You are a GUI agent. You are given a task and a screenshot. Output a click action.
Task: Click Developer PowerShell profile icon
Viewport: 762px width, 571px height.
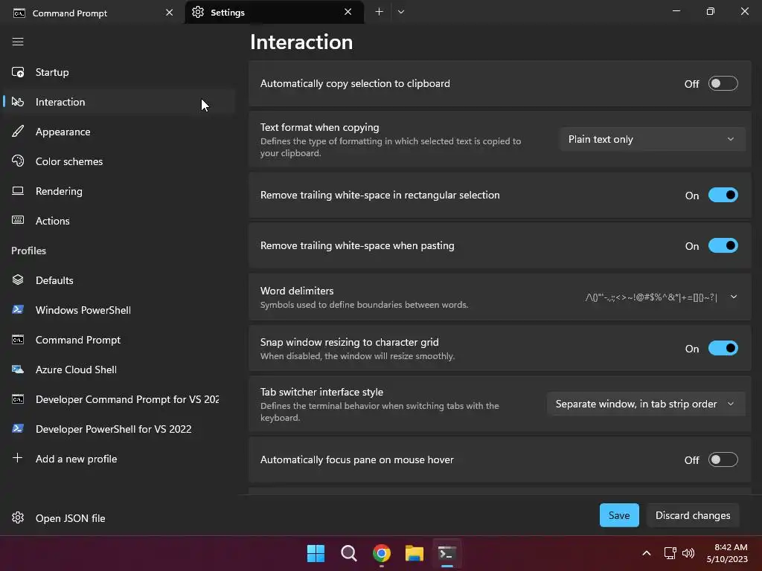[18, 429]
